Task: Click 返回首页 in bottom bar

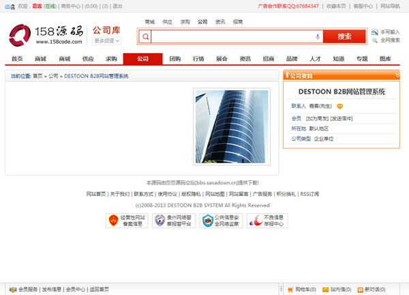Action: tap(99, 290)
